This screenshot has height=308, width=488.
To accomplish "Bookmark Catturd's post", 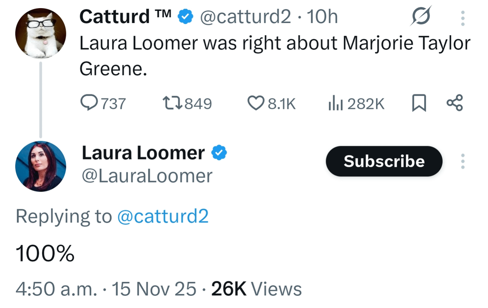I will click(419, 104).
